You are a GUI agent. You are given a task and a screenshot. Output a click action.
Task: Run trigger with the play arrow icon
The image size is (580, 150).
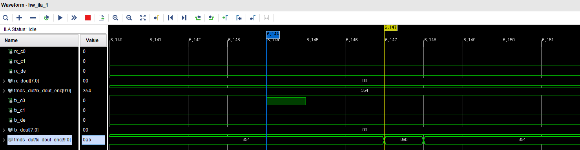(60, 18)
